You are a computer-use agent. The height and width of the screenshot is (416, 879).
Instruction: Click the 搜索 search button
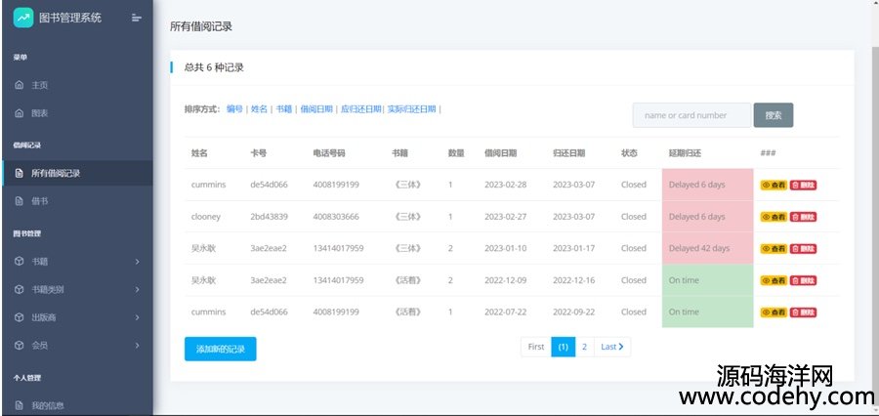(x=773, y=115)
